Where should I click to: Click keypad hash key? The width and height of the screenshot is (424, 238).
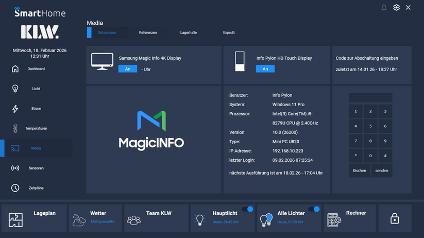point(385,156)
